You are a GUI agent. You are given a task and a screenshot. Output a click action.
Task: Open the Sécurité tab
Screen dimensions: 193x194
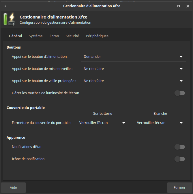72,36
